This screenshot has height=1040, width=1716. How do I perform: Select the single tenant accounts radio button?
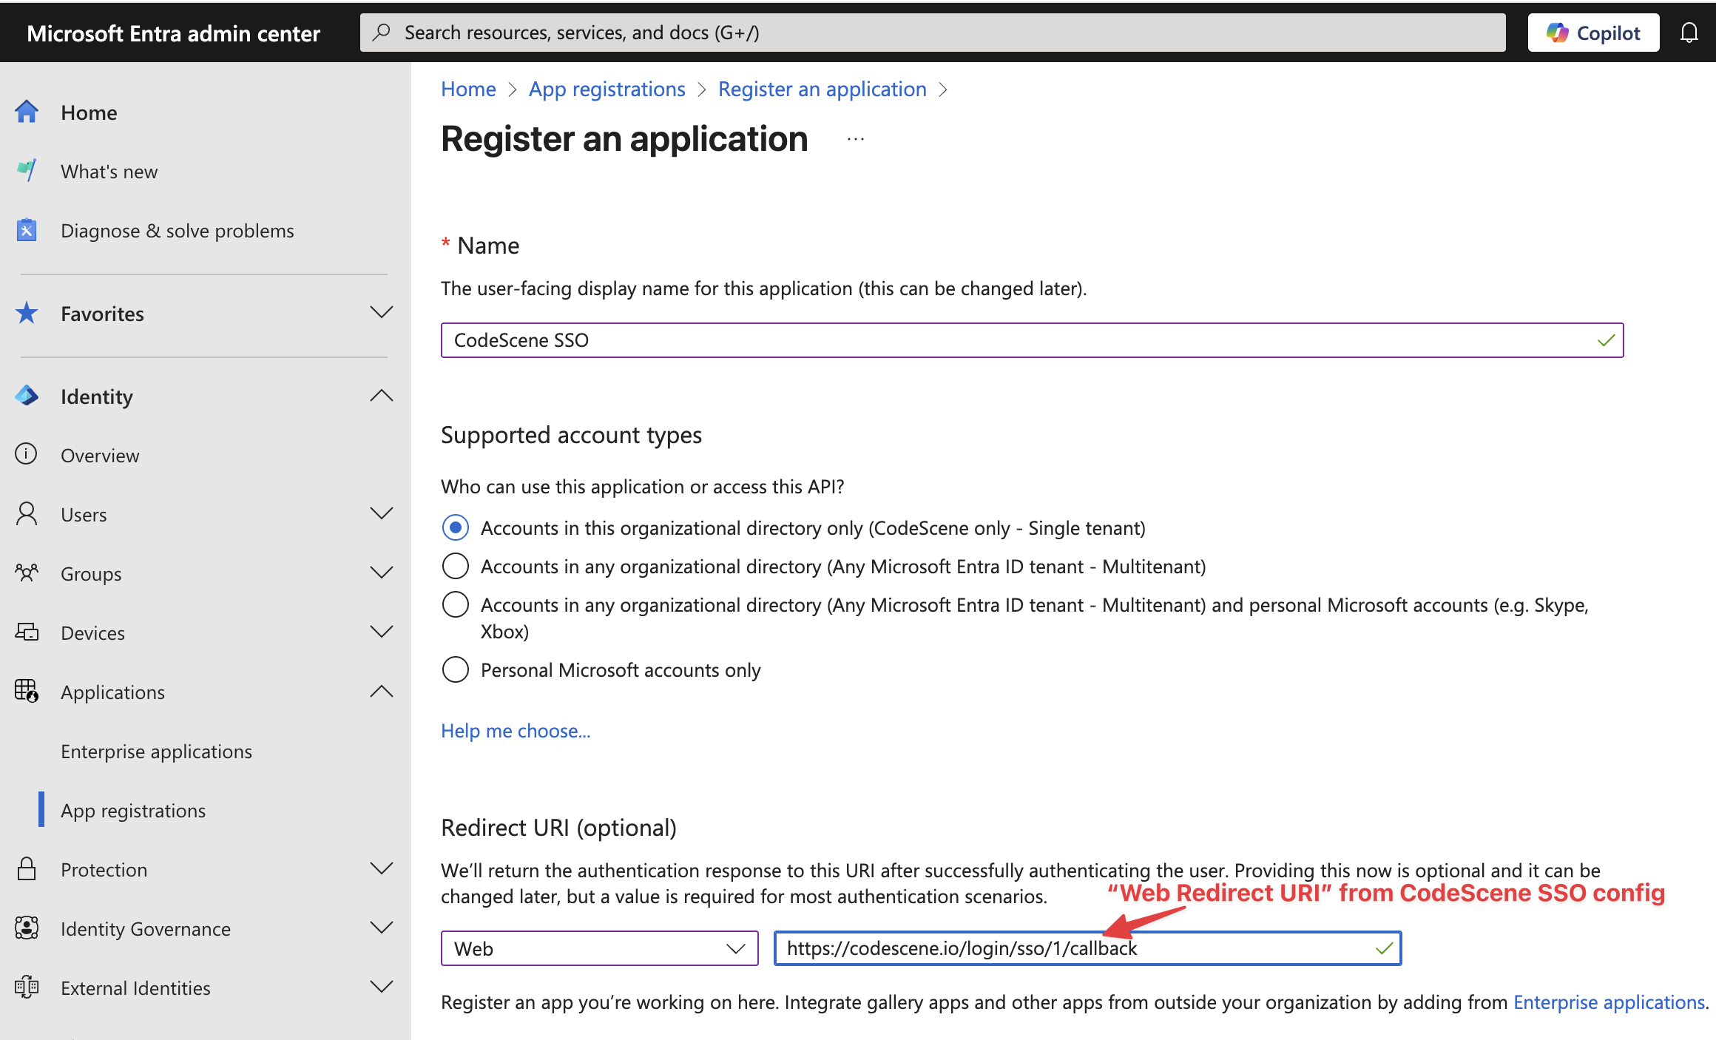456,527
